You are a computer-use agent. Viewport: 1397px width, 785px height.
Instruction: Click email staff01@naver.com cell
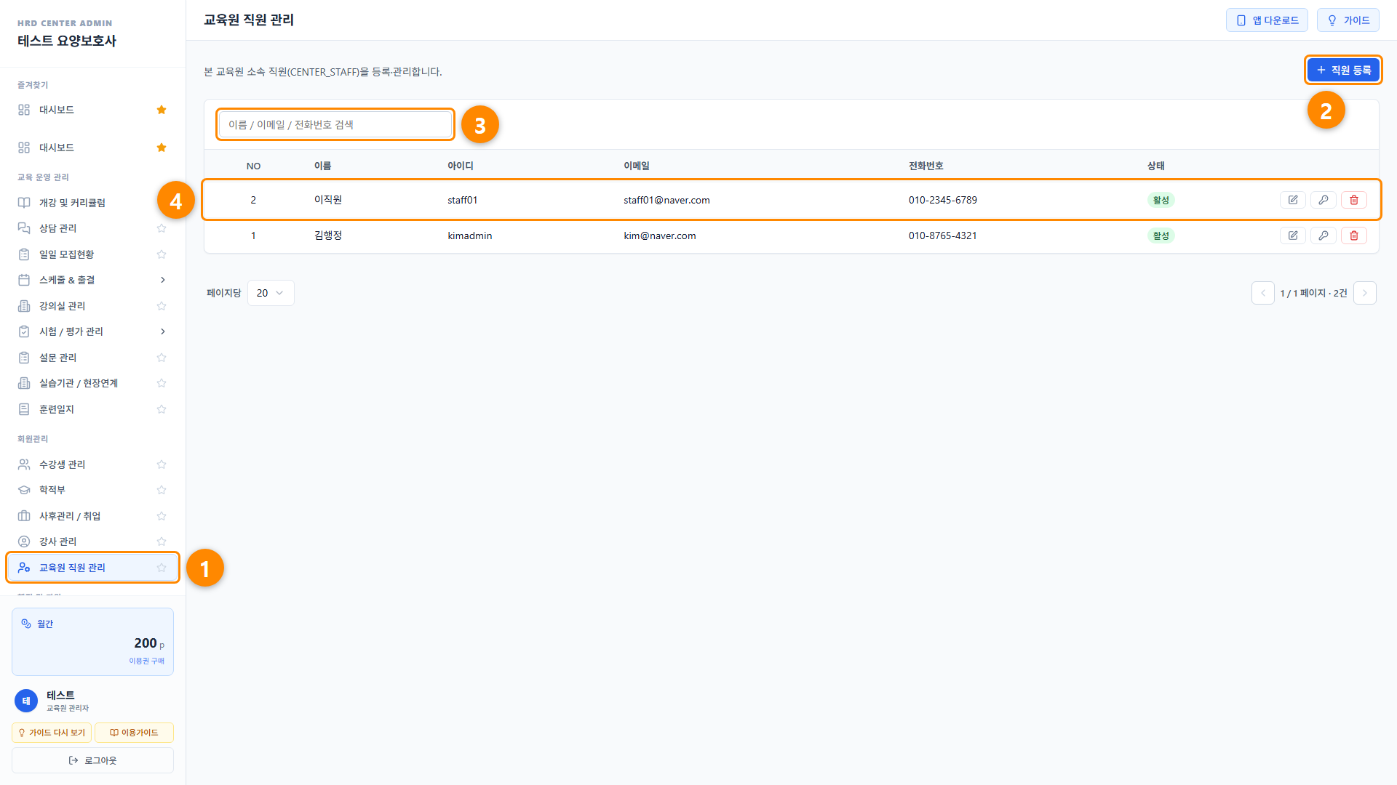(x=666, y=200)
